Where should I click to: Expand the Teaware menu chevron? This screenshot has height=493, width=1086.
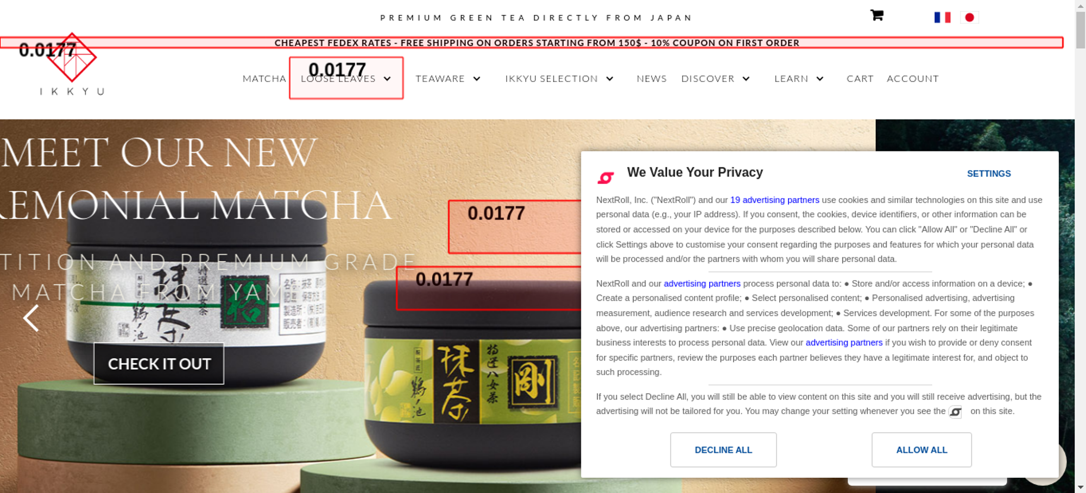477,79
